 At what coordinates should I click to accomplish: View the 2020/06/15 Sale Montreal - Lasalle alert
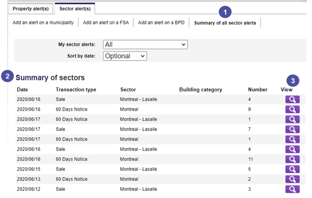click(292, 169)
